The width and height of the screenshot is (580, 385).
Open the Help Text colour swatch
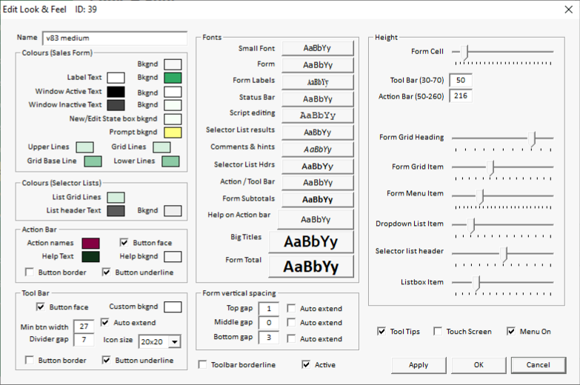(91, 257)
